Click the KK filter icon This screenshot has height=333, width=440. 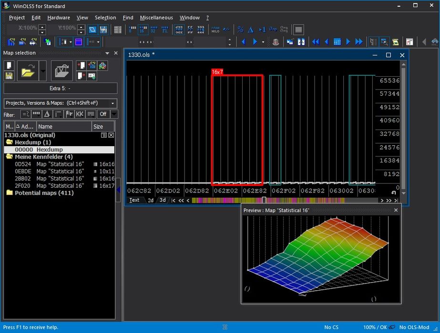point(80,114)
